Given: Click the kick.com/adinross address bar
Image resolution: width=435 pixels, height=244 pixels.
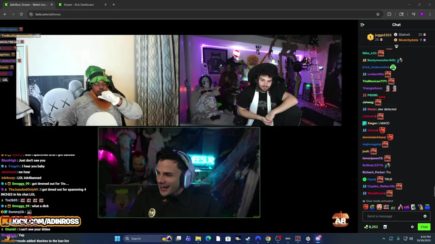Looking at the screenshot, I should 204,14.
